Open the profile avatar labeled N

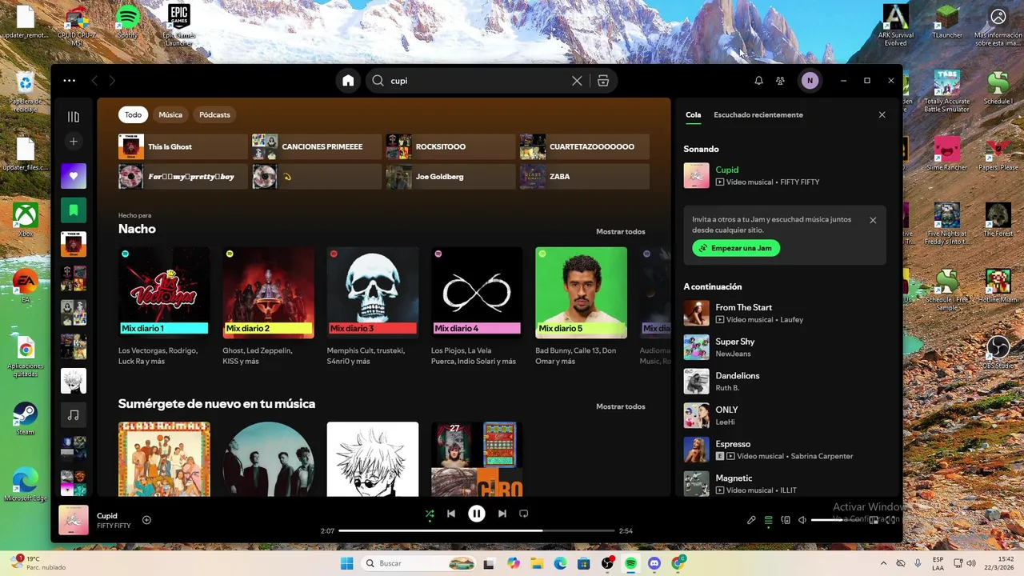(x=810, y=81)
